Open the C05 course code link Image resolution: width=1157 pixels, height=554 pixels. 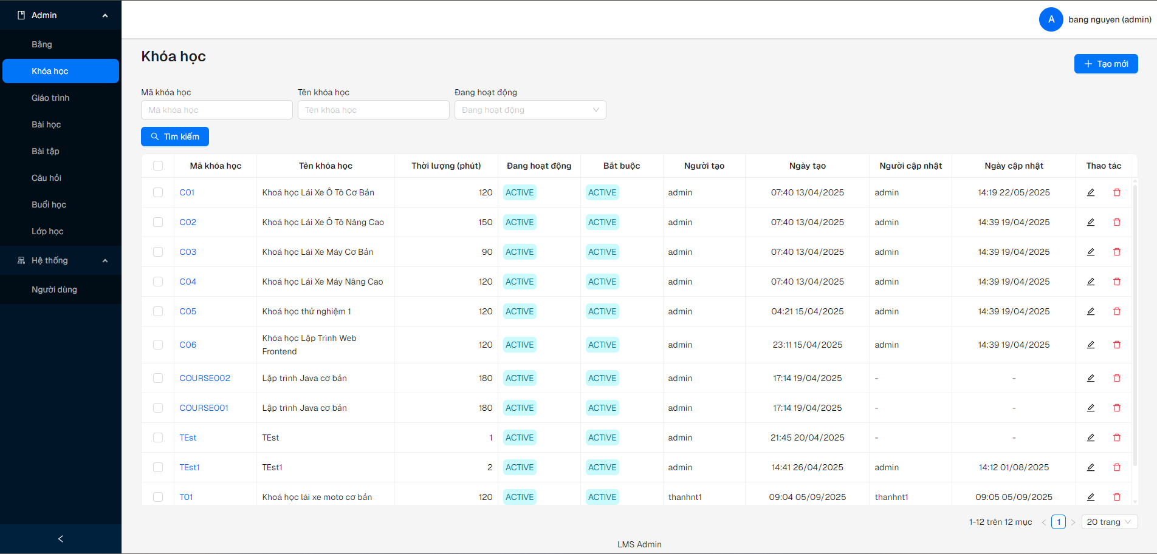(x=188, y=311)
